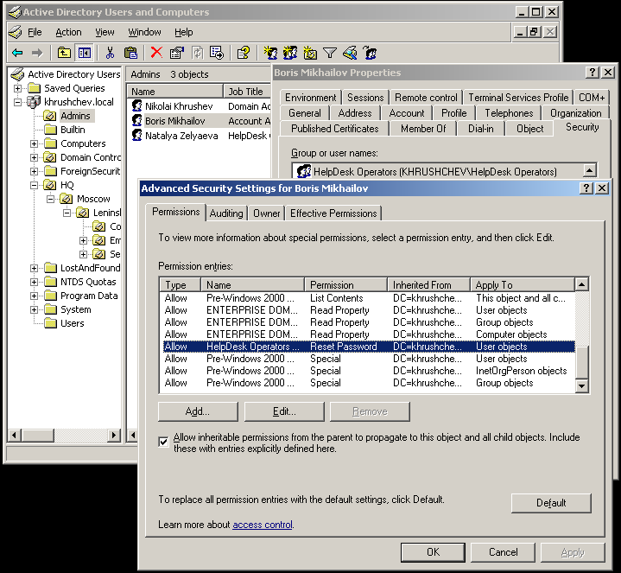This screenshot has height=573, width=621.
Task: Select the ENTERPRISE DOM Computer objects entry
Action: 369,334
